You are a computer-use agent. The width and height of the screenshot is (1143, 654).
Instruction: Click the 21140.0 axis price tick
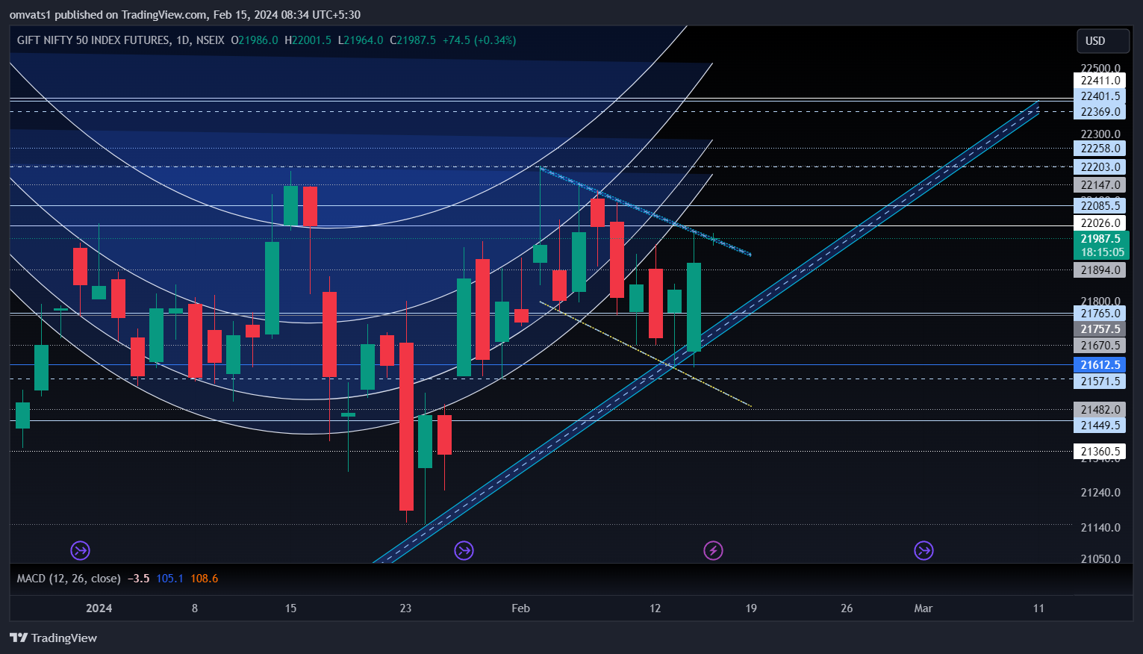click(x=1100, y=528)
